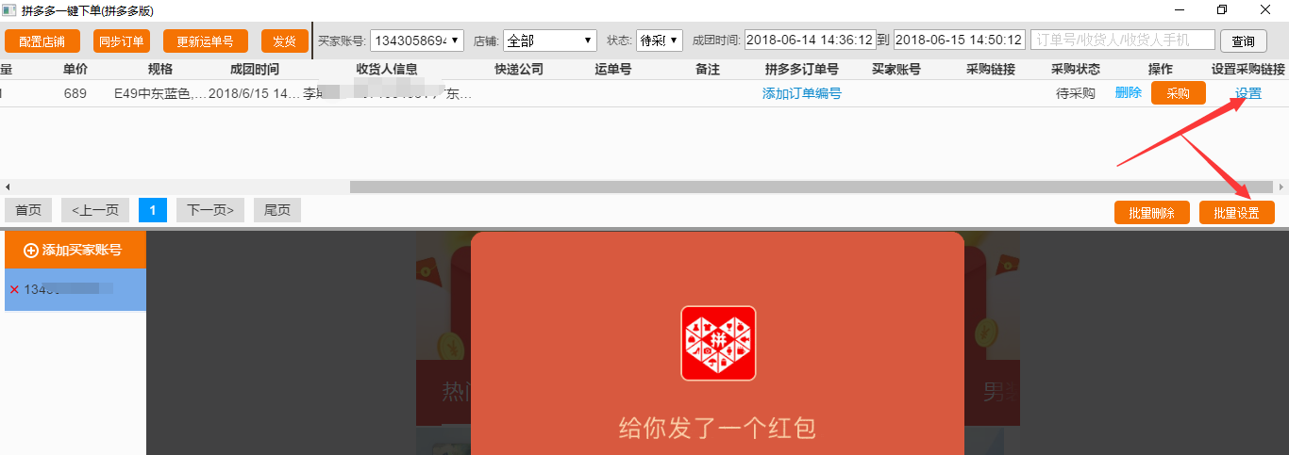The image size is (1289, 455).
Task: Select page 1 in pagination
Action: coord(153,210)
